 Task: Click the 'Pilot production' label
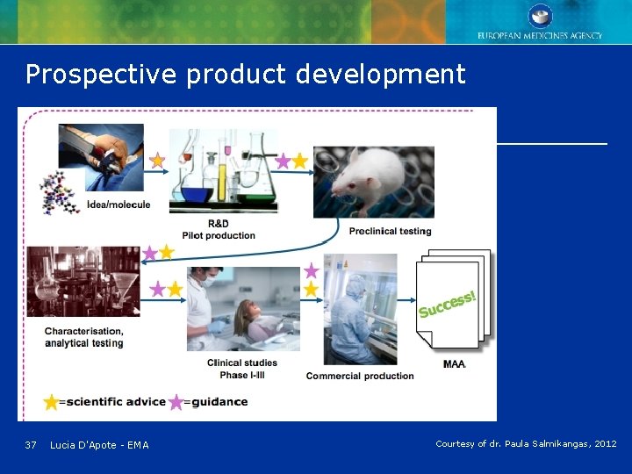tap(219, 235)
